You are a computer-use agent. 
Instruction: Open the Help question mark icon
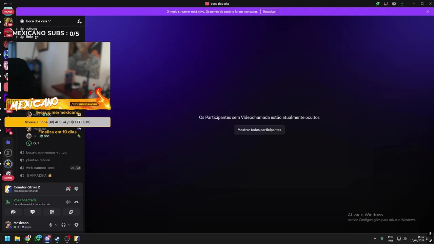tap(394, 4)
